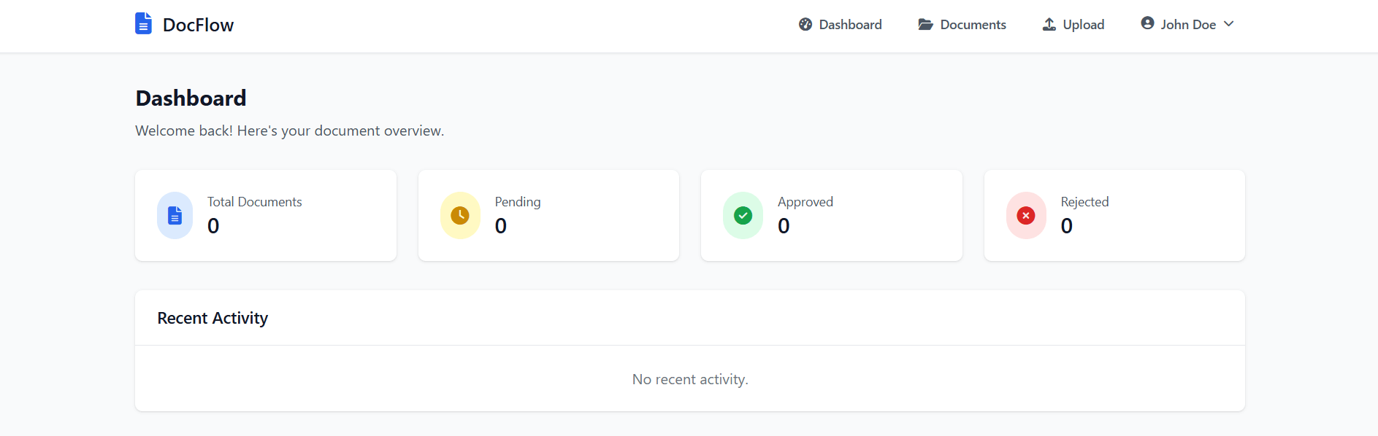Click the DocFlow brand name link
This screenshot has height=436, width=1378.
click(x=198, y=25)
